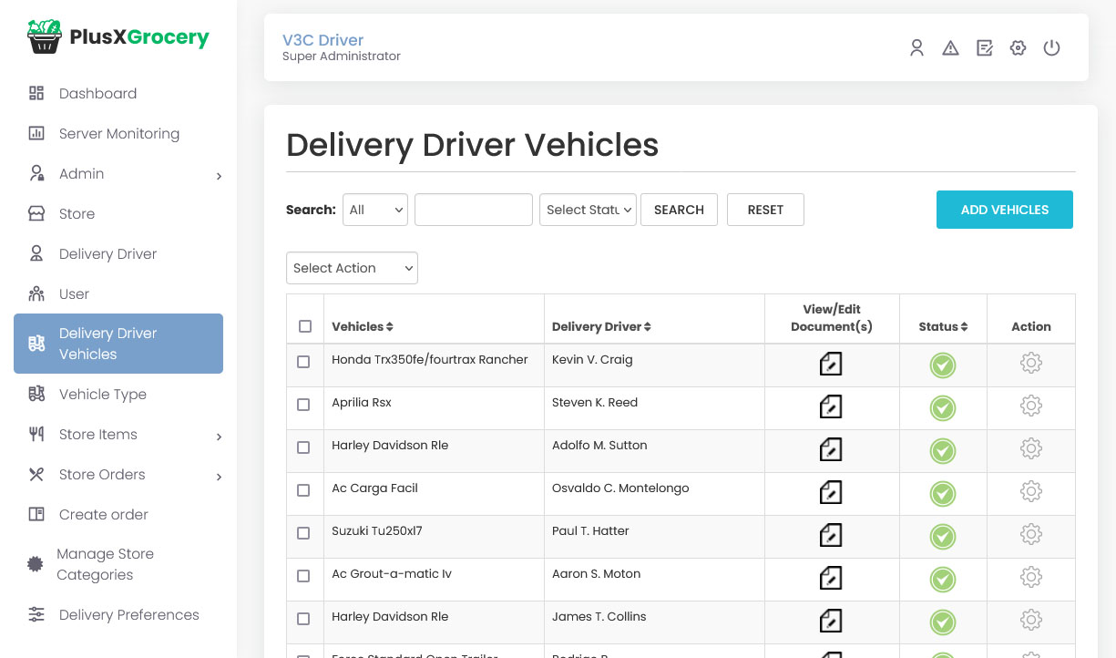Image resolution: width=1116 pixels, height=658 pixels.
Task: Click the RESET button
Action: pos(765,210)
